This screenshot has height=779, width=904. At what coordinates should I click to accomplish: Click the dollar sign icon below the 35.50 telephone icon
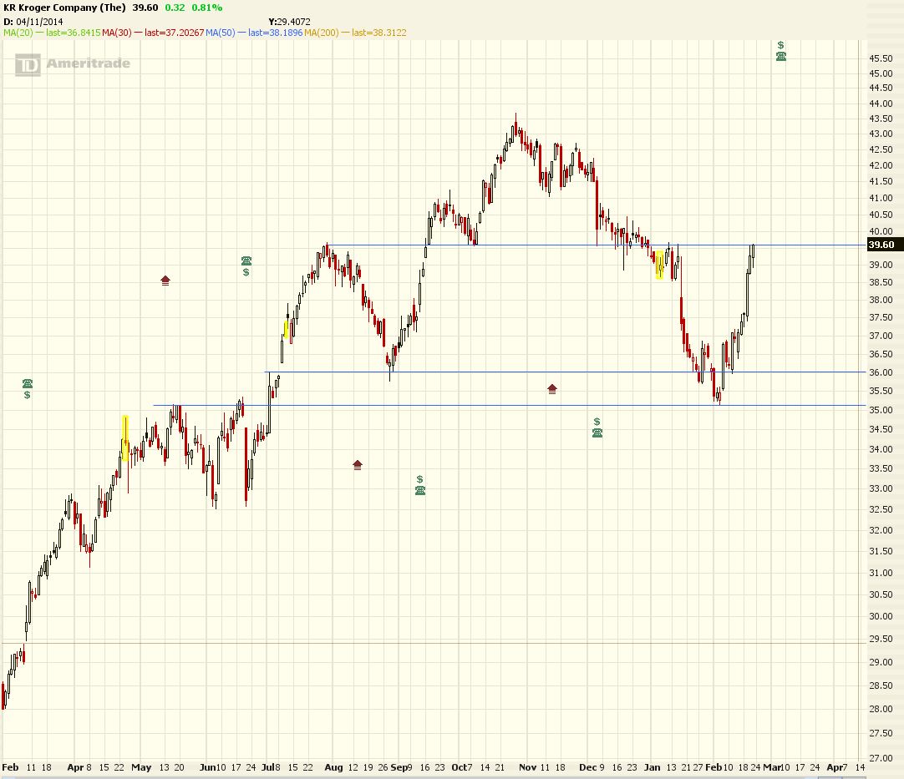click(x=27, y=395)
